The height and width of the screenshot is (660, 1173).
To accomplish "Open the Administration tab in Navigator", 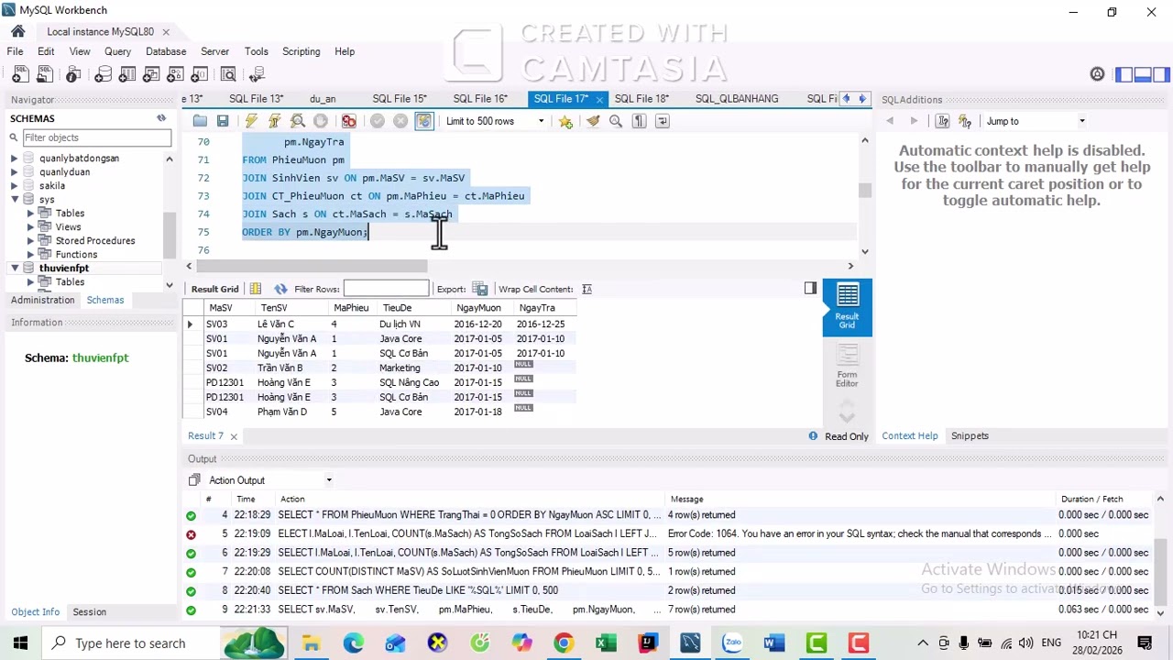I will [x=43, y=300].
